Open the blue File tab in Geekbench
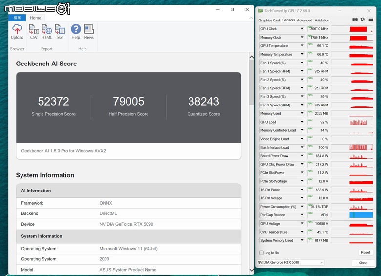381x276 pixels. point(17,18)
